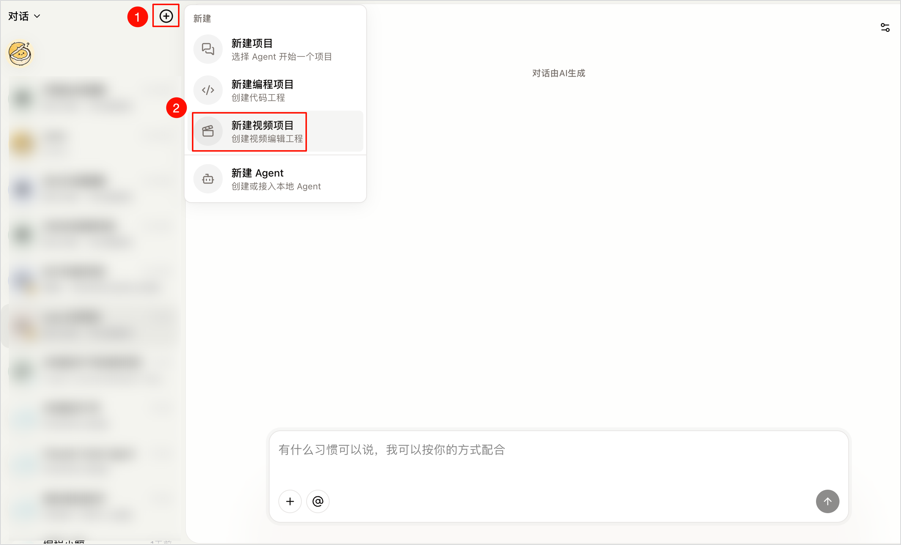Click the plus attachment button in input box
901x545 pixels.
(x=290, y=501)
